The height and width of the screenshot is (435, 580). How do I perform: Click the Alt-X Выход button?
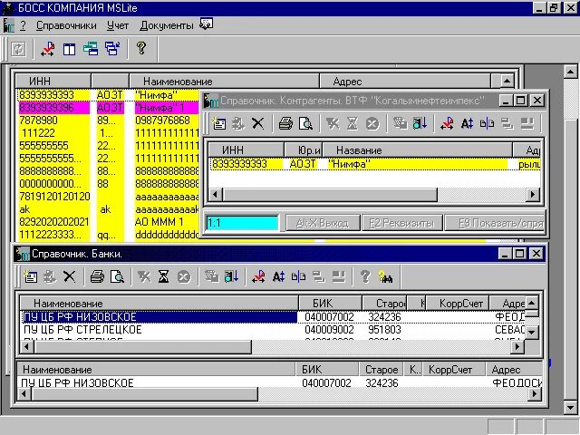tap(323, 223)
